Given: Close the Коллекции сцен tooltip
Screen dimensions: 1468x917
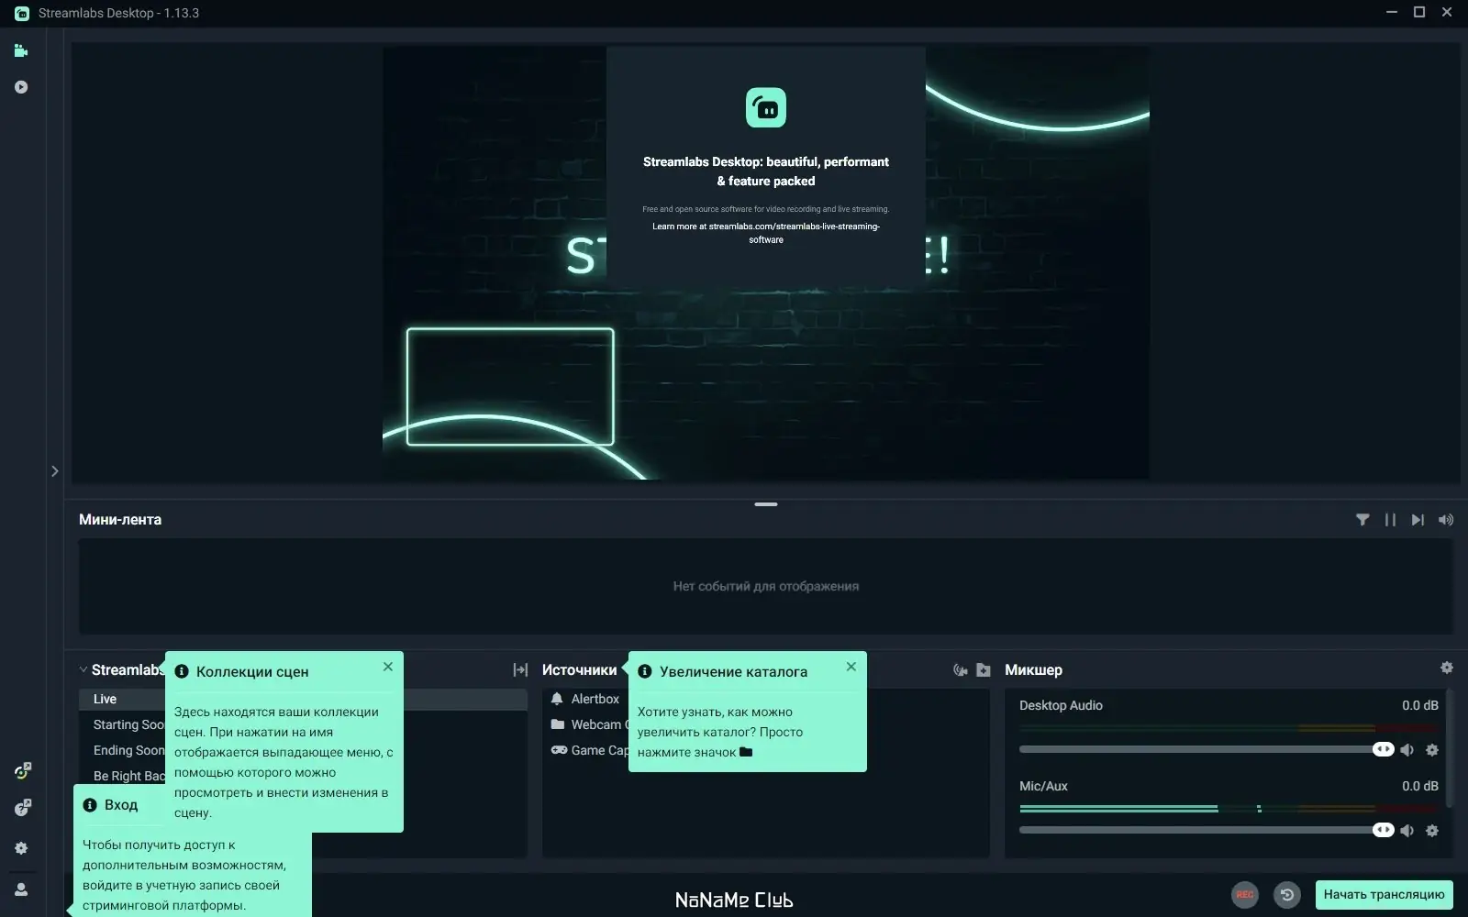Looking at the screenshot, I should 388,667.
